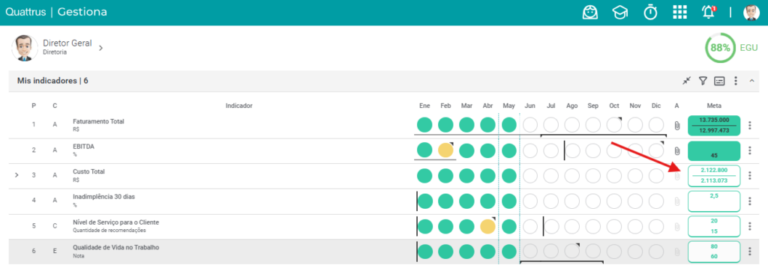Screen dimensions: 768x277
Task: Click the EBITDA meta box showing 45
Action: coord(714,150)
